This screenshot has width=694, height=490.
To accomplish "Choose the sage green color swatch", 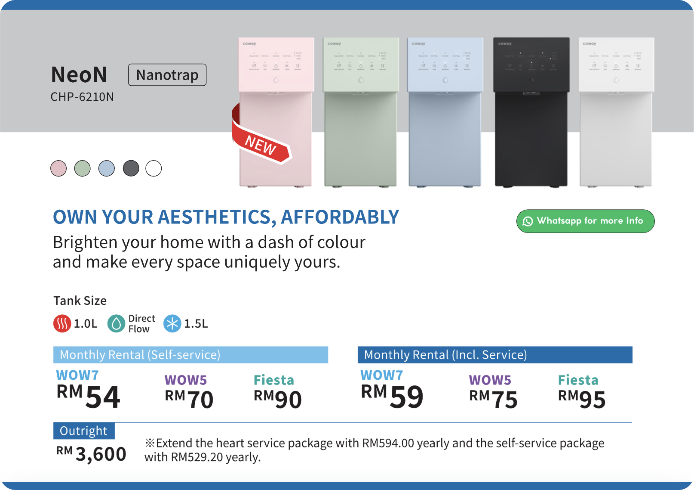I will (x=83, y=168).
